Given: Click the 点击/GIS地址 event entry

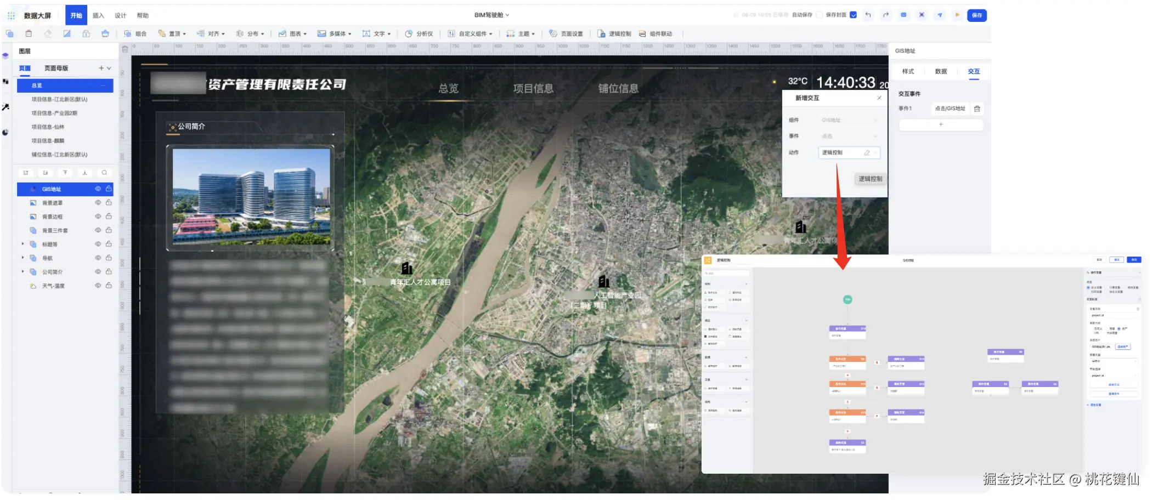Looking at the screenshot, I should 950,109.
